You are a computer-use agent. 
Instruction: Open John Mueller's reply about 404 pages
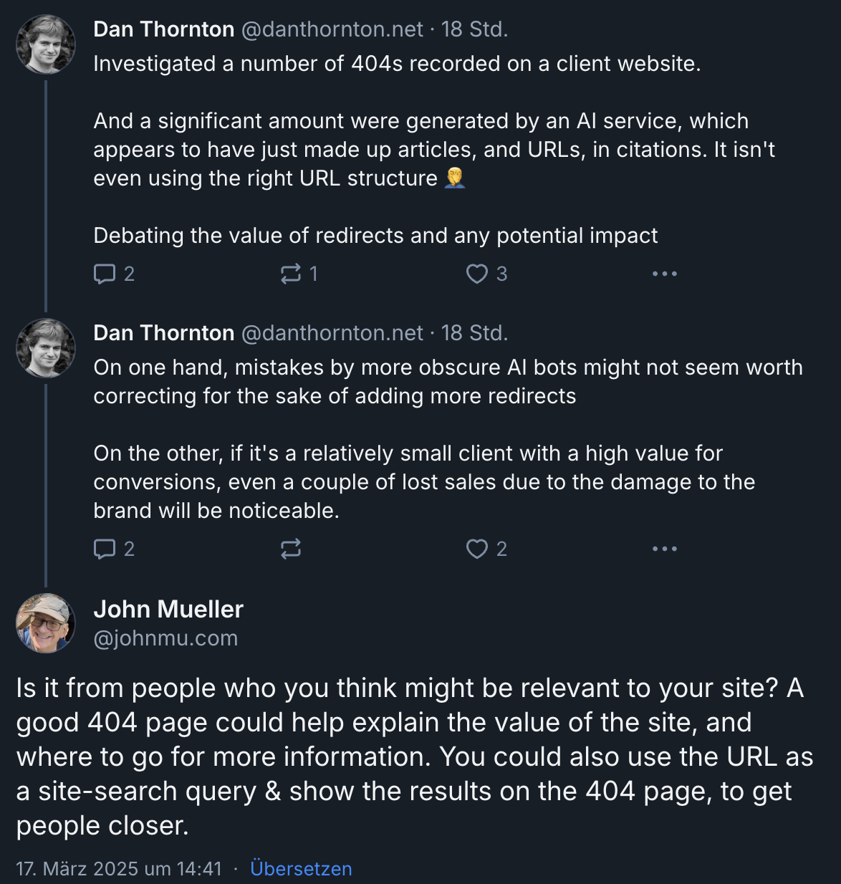415,756
